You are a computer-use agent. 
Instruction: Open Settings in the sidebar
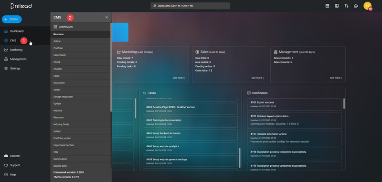[25, 69]
